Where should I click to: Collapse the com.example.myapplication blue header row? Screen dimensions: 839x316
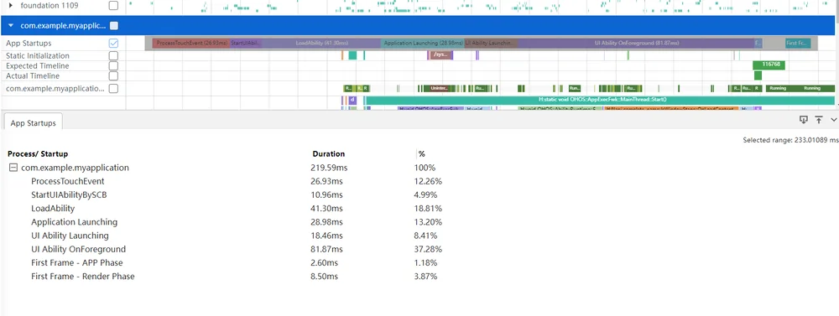tap(11, 25)
